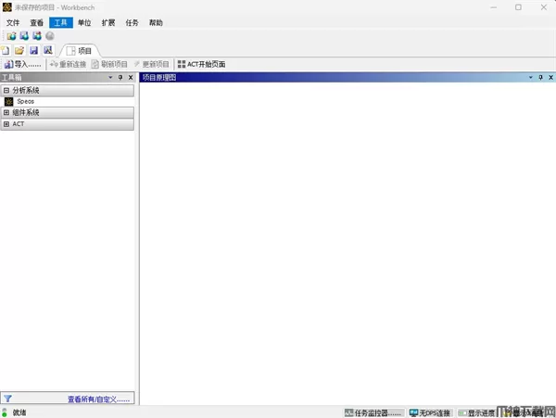
Task: Switch to the 项目 tab
Action: (x=80, y=51)
